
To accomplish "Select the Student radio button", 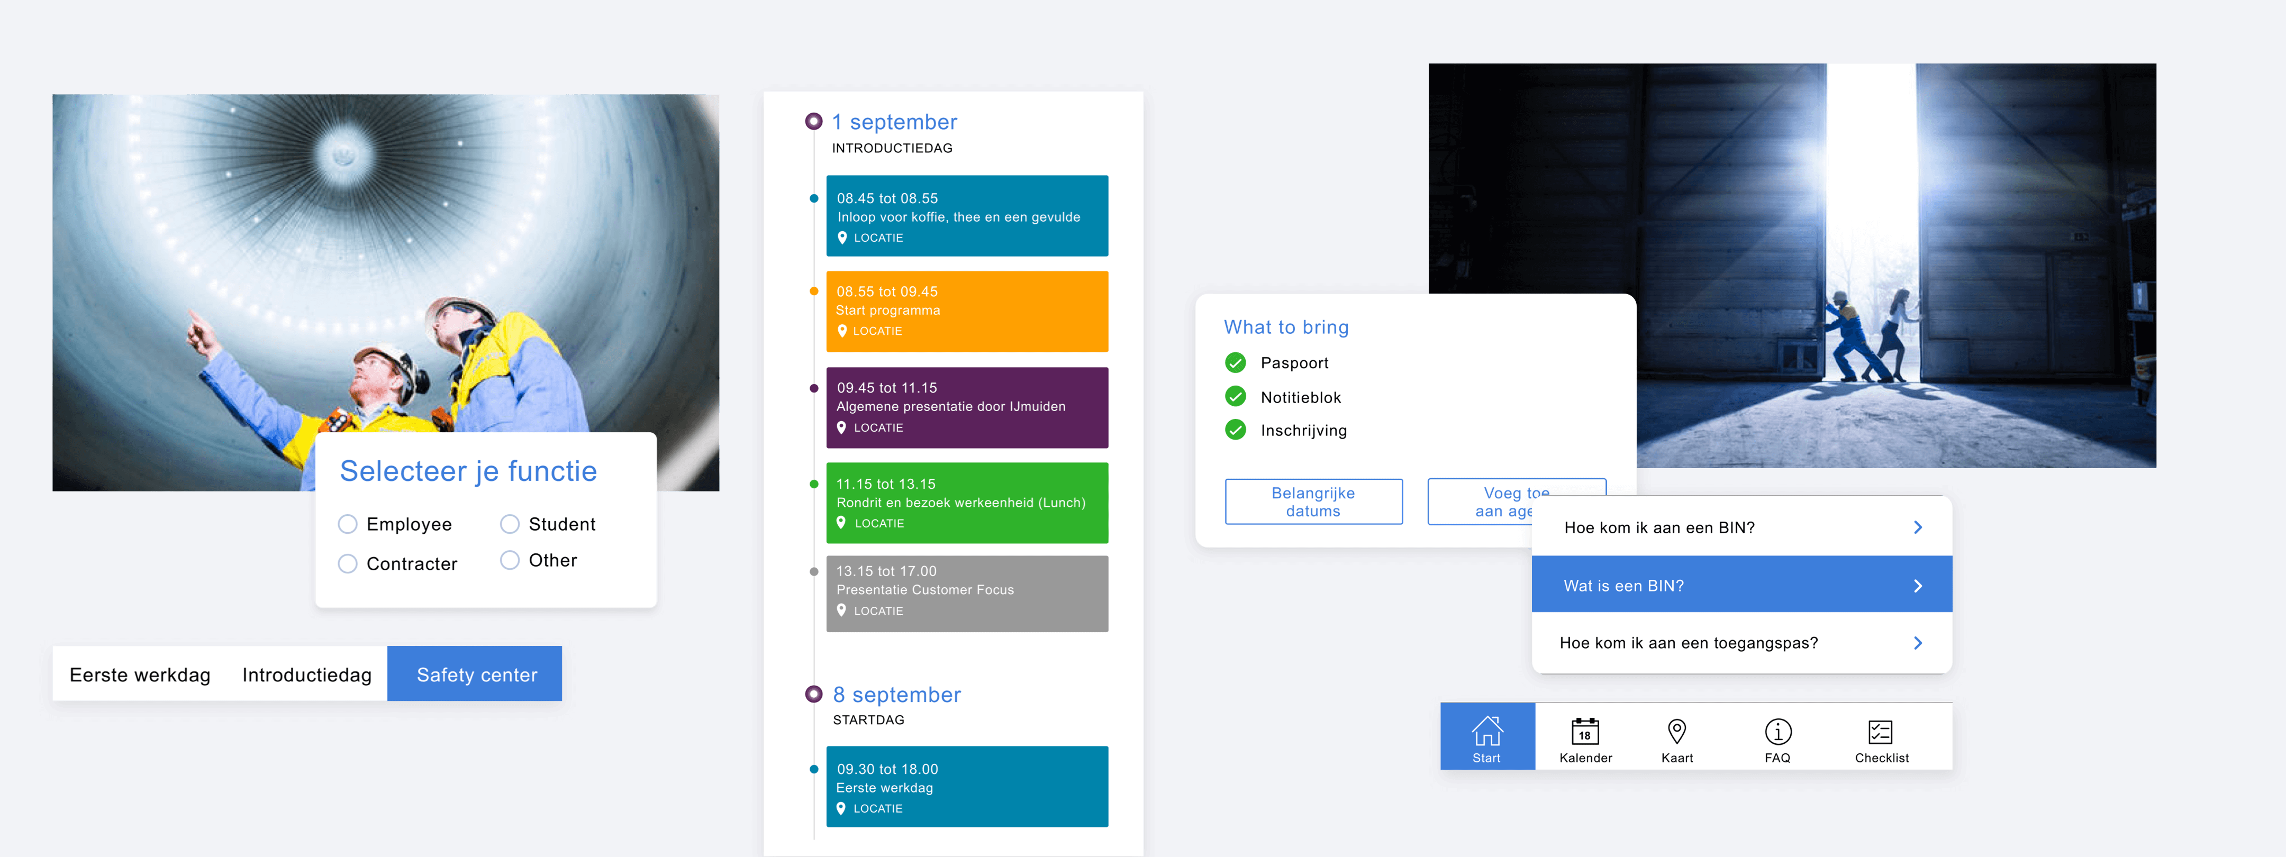I will click(x=510, y=524).
